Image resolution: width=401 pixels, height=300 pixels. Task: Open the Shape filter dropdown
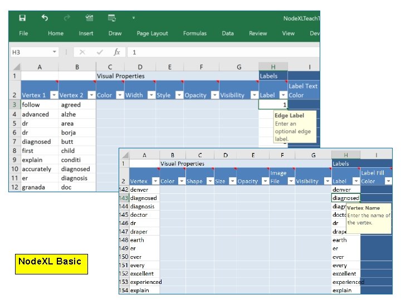pyautogui.click(x=210, y=181)
